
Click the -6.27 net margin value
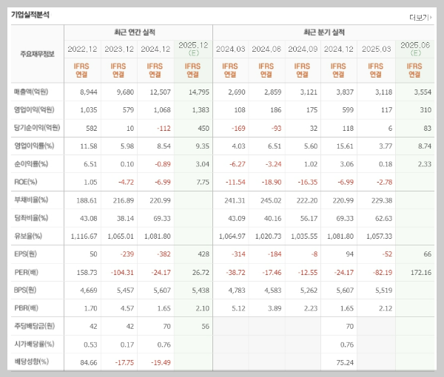238,164
